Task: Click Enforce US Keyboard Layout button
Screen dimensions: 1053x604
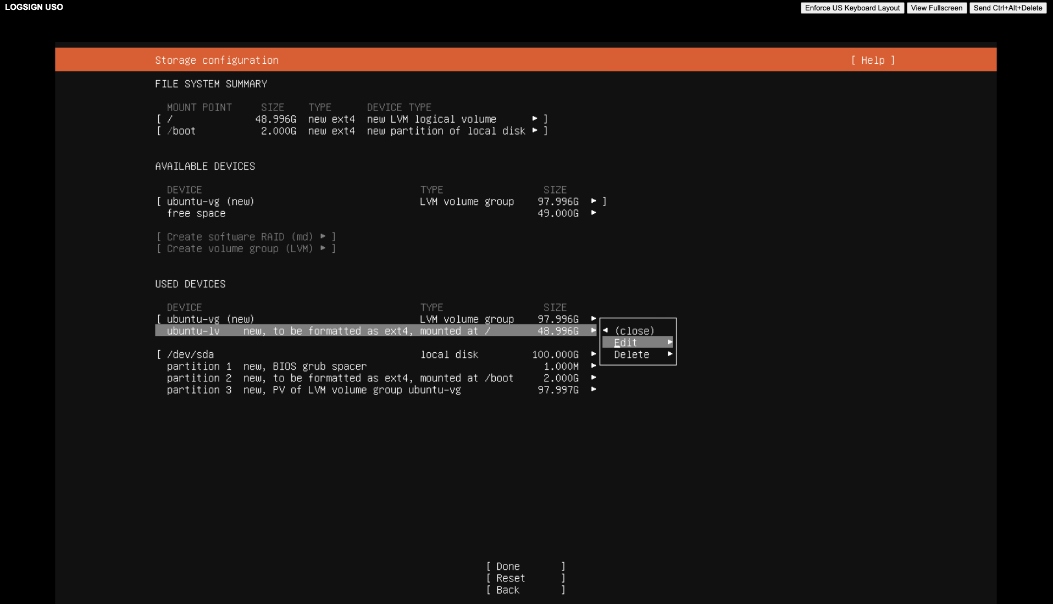Action: pyautogui.click(x=852, y=8)
